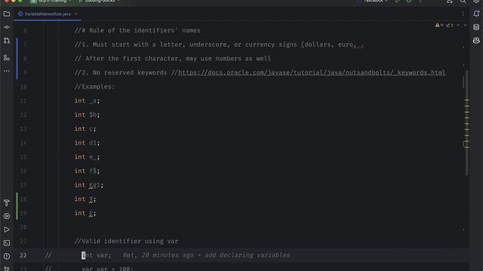Run the current configuration

398,2
